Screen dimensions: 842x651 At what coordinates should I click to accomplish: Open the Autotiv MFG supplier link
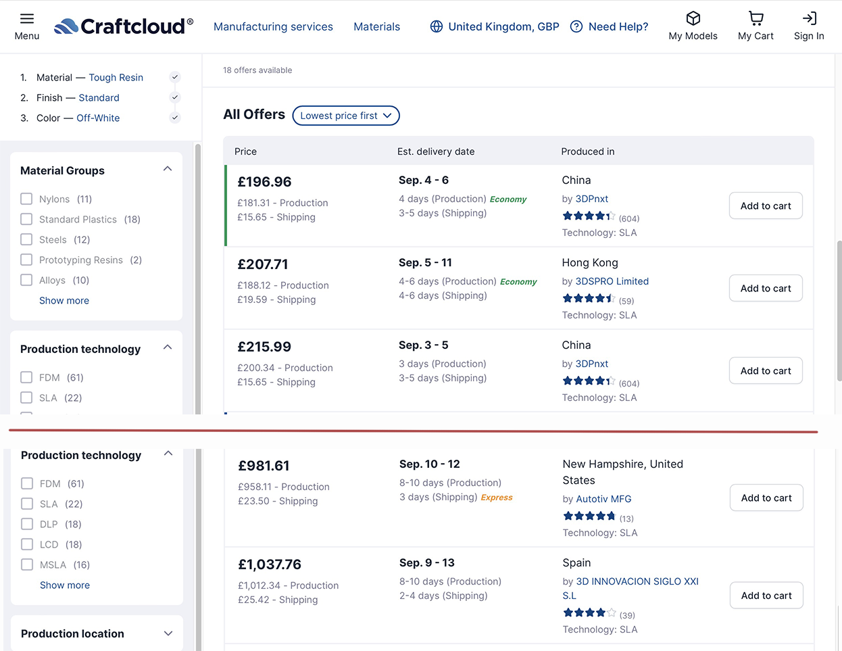click(x=603, y=499)
